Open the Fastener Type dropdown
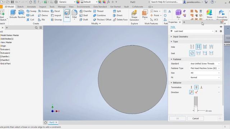This screenshot has height=129, width=230. (205, 68)
